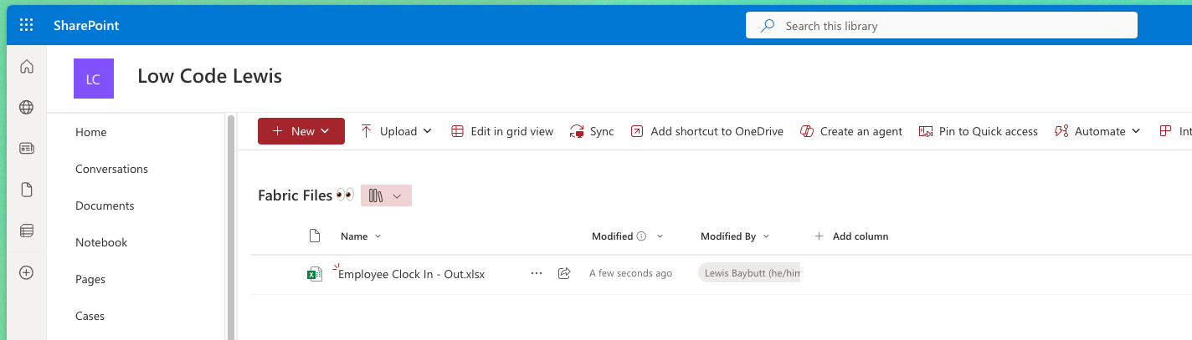Click the Create plus circle icon
The width and height of the screenshot is (1192, 340).
[26, 272]
